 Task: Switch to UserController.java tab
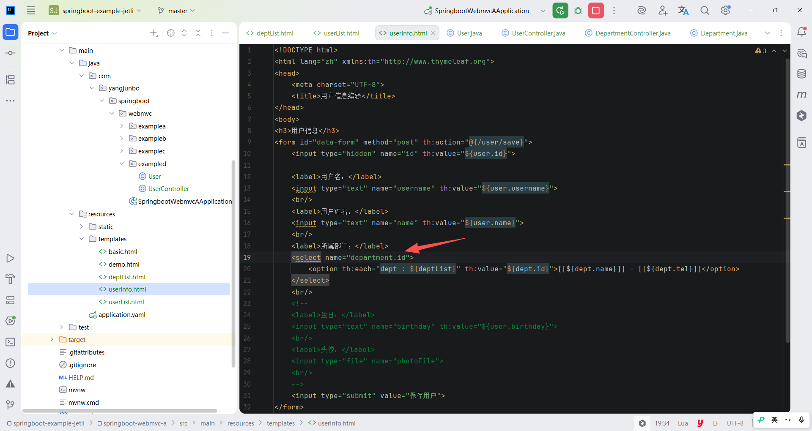coord(533,33)
